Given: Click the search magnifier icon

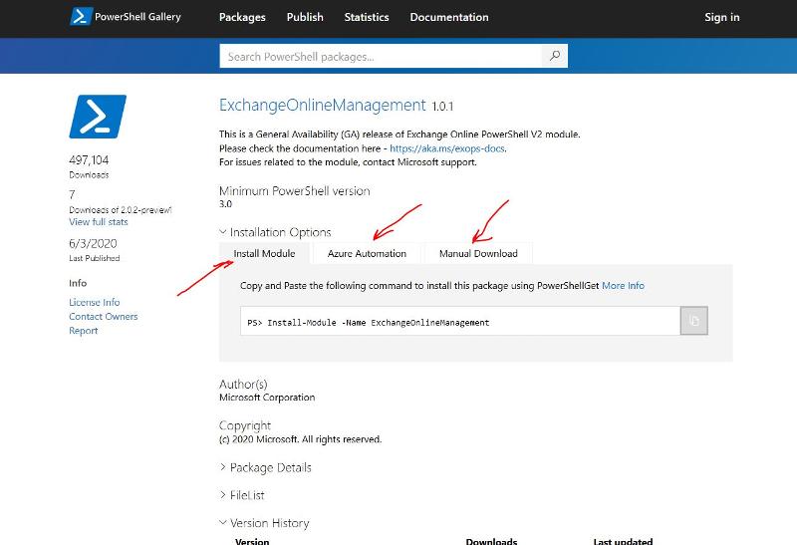Looking at the screenshot, I should (555, 56).
